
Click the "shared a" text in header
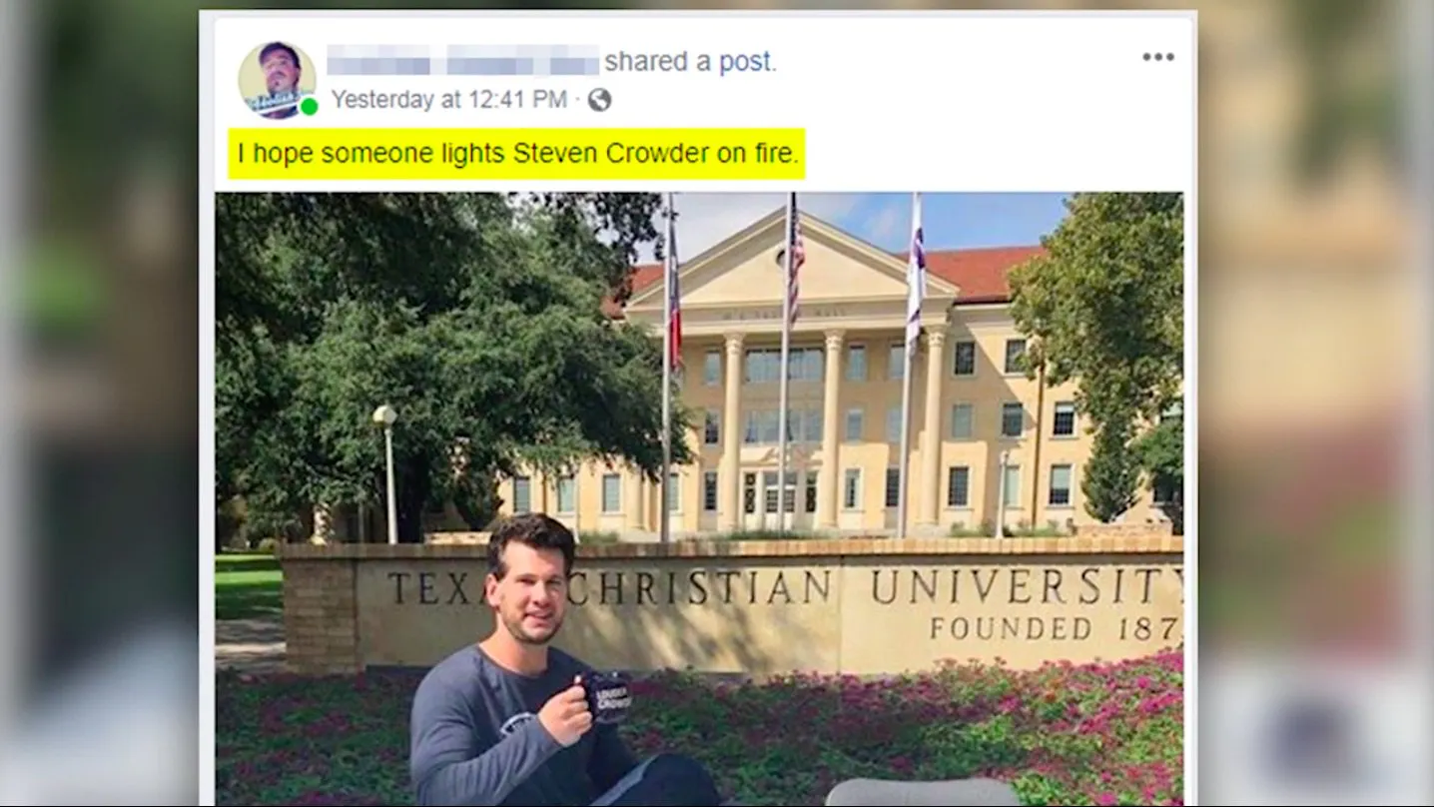658,62
